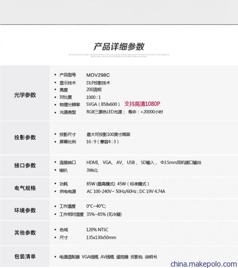Click the DLP投影技术 display technology value
238x268 pixels.
click(x=98, y=83)
